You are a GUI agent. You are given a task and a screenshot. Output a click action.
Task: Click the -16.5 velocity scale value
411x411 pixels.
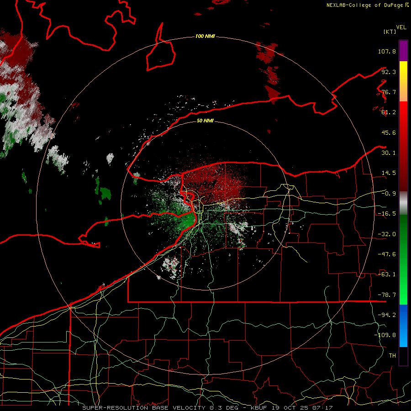tap(387, 214)
